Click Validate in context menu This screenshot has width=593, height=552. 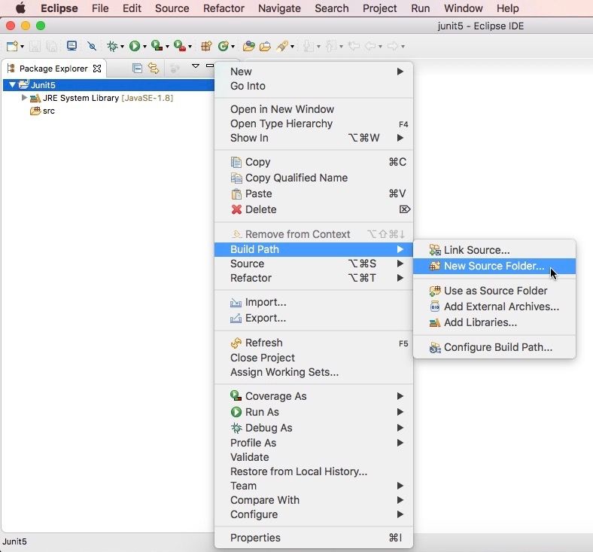[314, 457]
